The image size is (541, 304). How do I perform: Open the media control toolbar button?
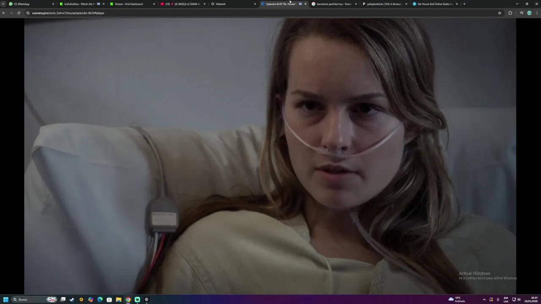point(522,13)
